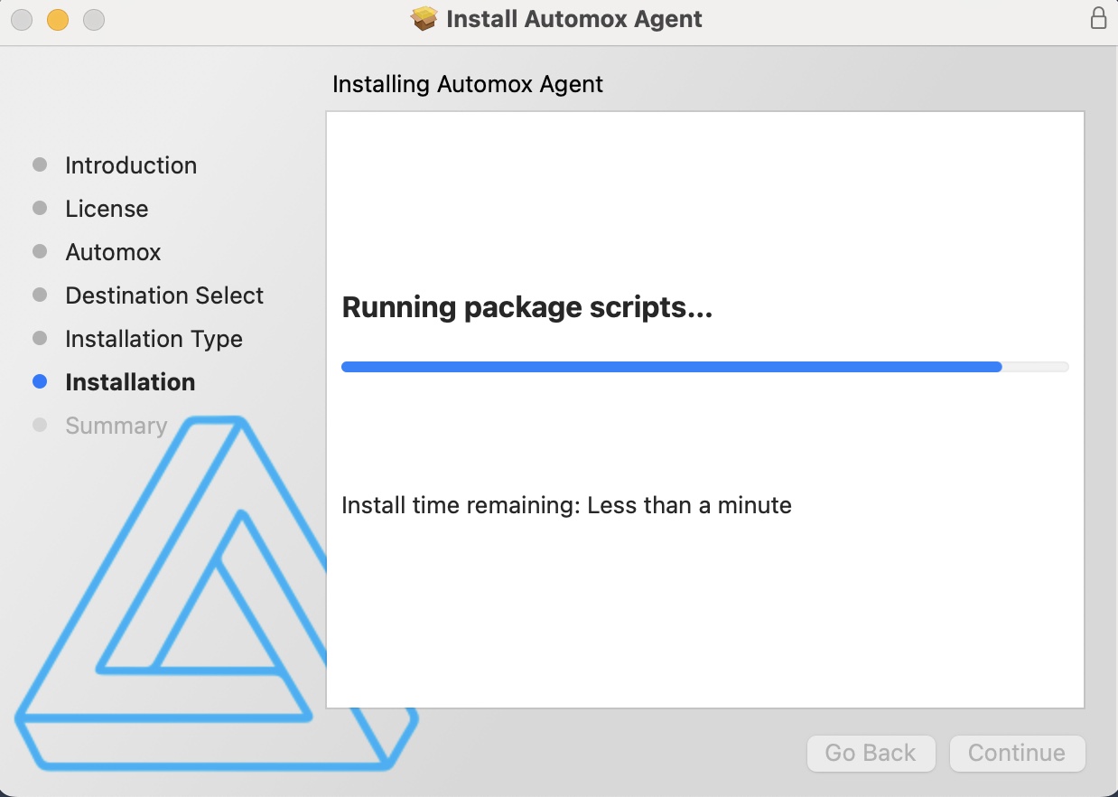1118x797 pixels.
Task: Click 'Install time remaining: Less than a minute'
Action: click(x=566, y=505)
